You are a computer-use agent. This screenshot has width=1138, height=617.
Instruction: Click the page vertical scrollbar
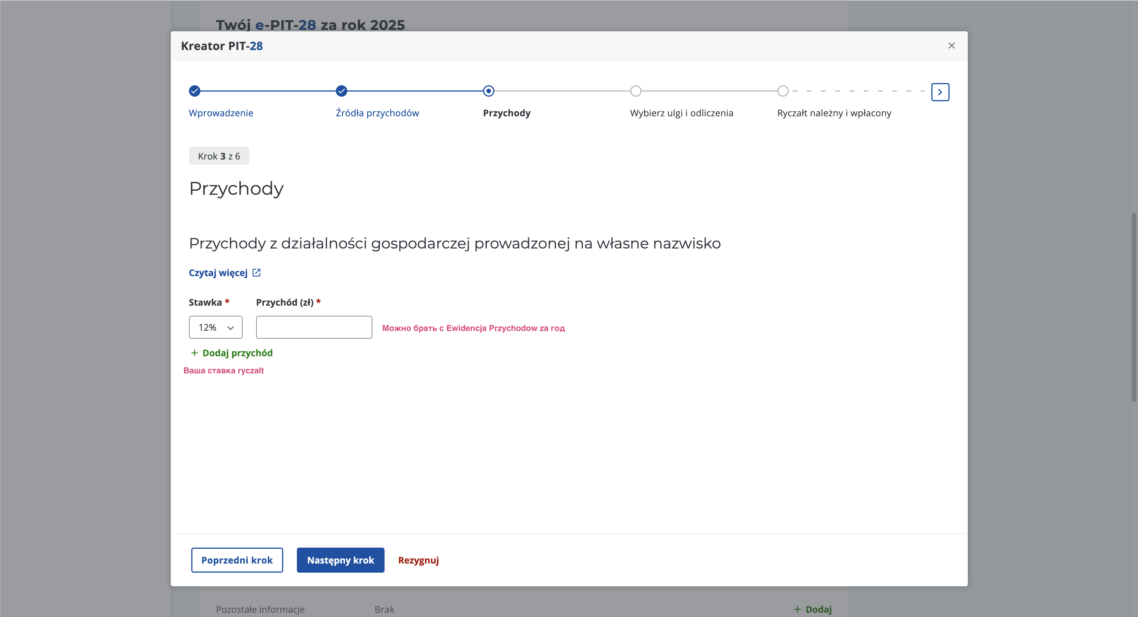[1133, 307]
